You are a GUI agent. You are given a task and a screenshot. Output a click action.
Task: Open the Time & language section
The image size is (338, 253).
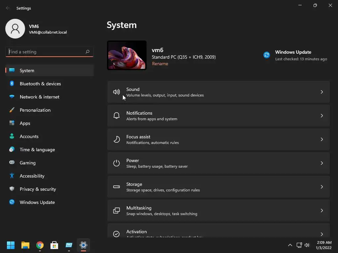(50, 149)
